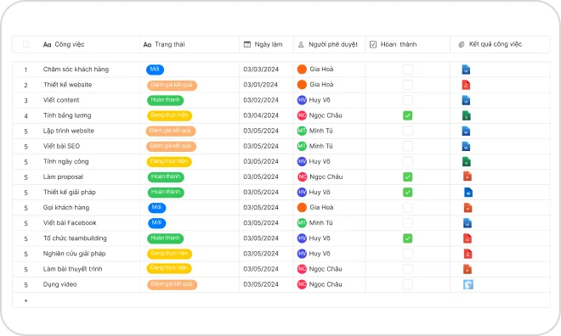Open the Word file for Chăm sóc khách hàng
Viewport: 561px width, 336px height.
(466, 70)
